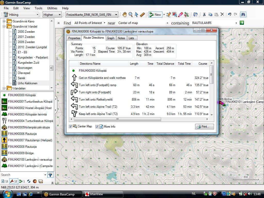Viewport: 264px width, 198px height.
Task: Open the Freizeitkarte map product dropdown
Action: pyautogui.click(x=92, y=15)
